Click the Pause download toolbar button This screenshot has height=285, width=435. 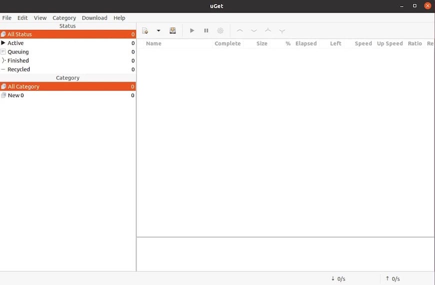(206, 30)
